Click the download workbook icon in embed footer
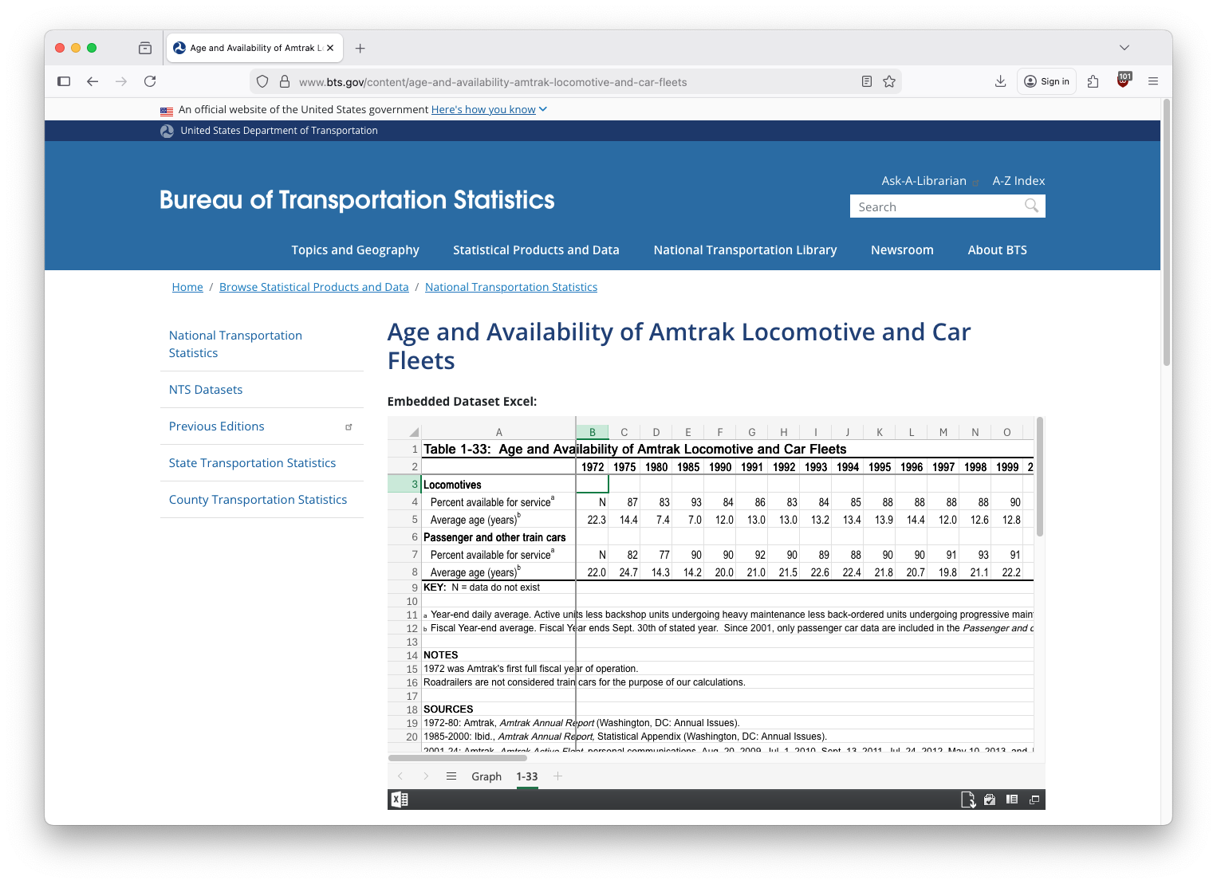The height and width of the screenshot is (884, 1217). click(967, 800)
